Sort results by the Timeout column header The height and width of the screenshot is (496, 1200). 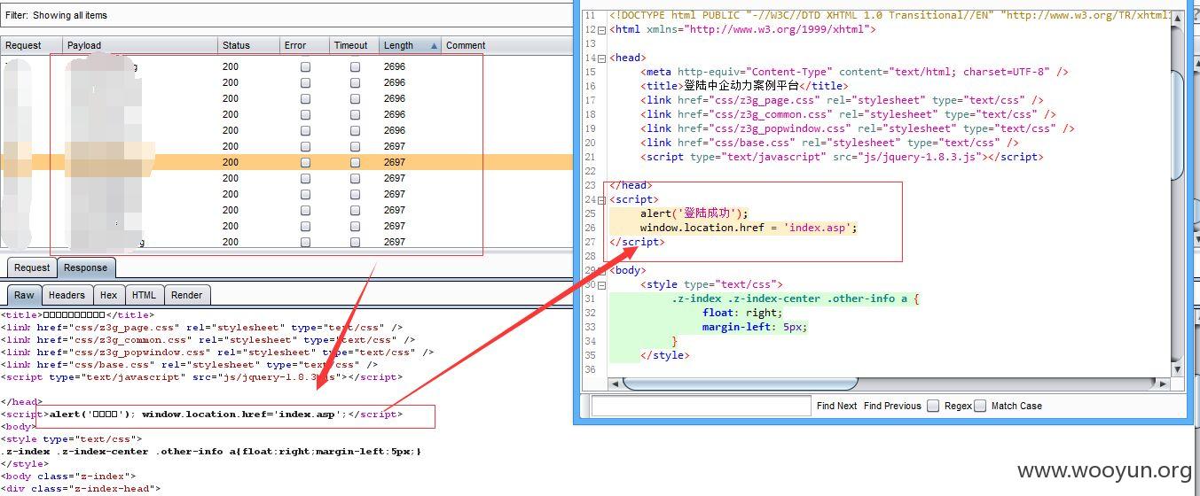tap(354, 45)
